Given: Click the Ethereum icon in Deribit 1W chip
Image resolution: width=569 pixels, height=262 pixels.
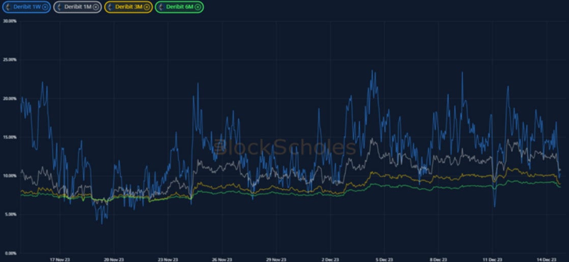Looking at the screenshot, I should click(x=9, y=7).
